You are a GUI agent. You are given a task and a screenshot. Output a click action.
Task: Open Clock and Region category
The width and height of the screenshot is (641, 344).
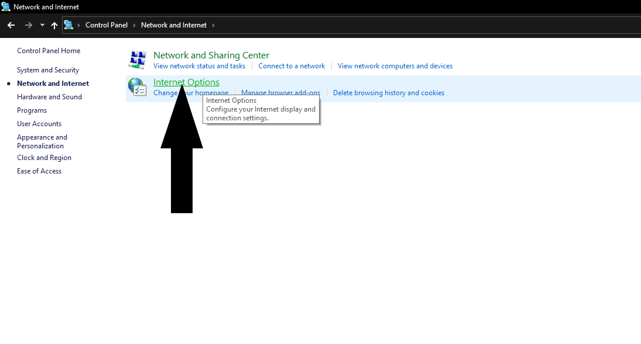tap(44, 158)
